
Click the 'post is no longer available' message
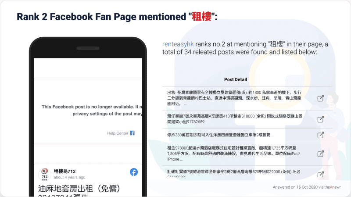point(92,110)
